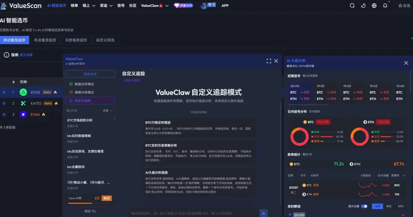Expand the 链上 dropdown menu
Image resolution: width=413 pixels, height=217 pixels.
click(89, 6)
